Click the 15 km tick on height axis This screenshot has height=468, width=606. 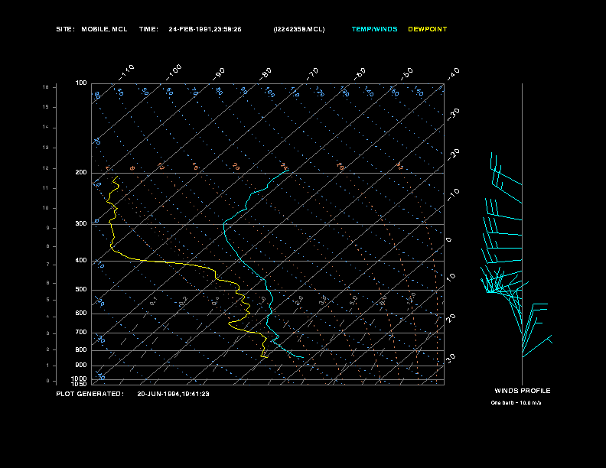46,107
